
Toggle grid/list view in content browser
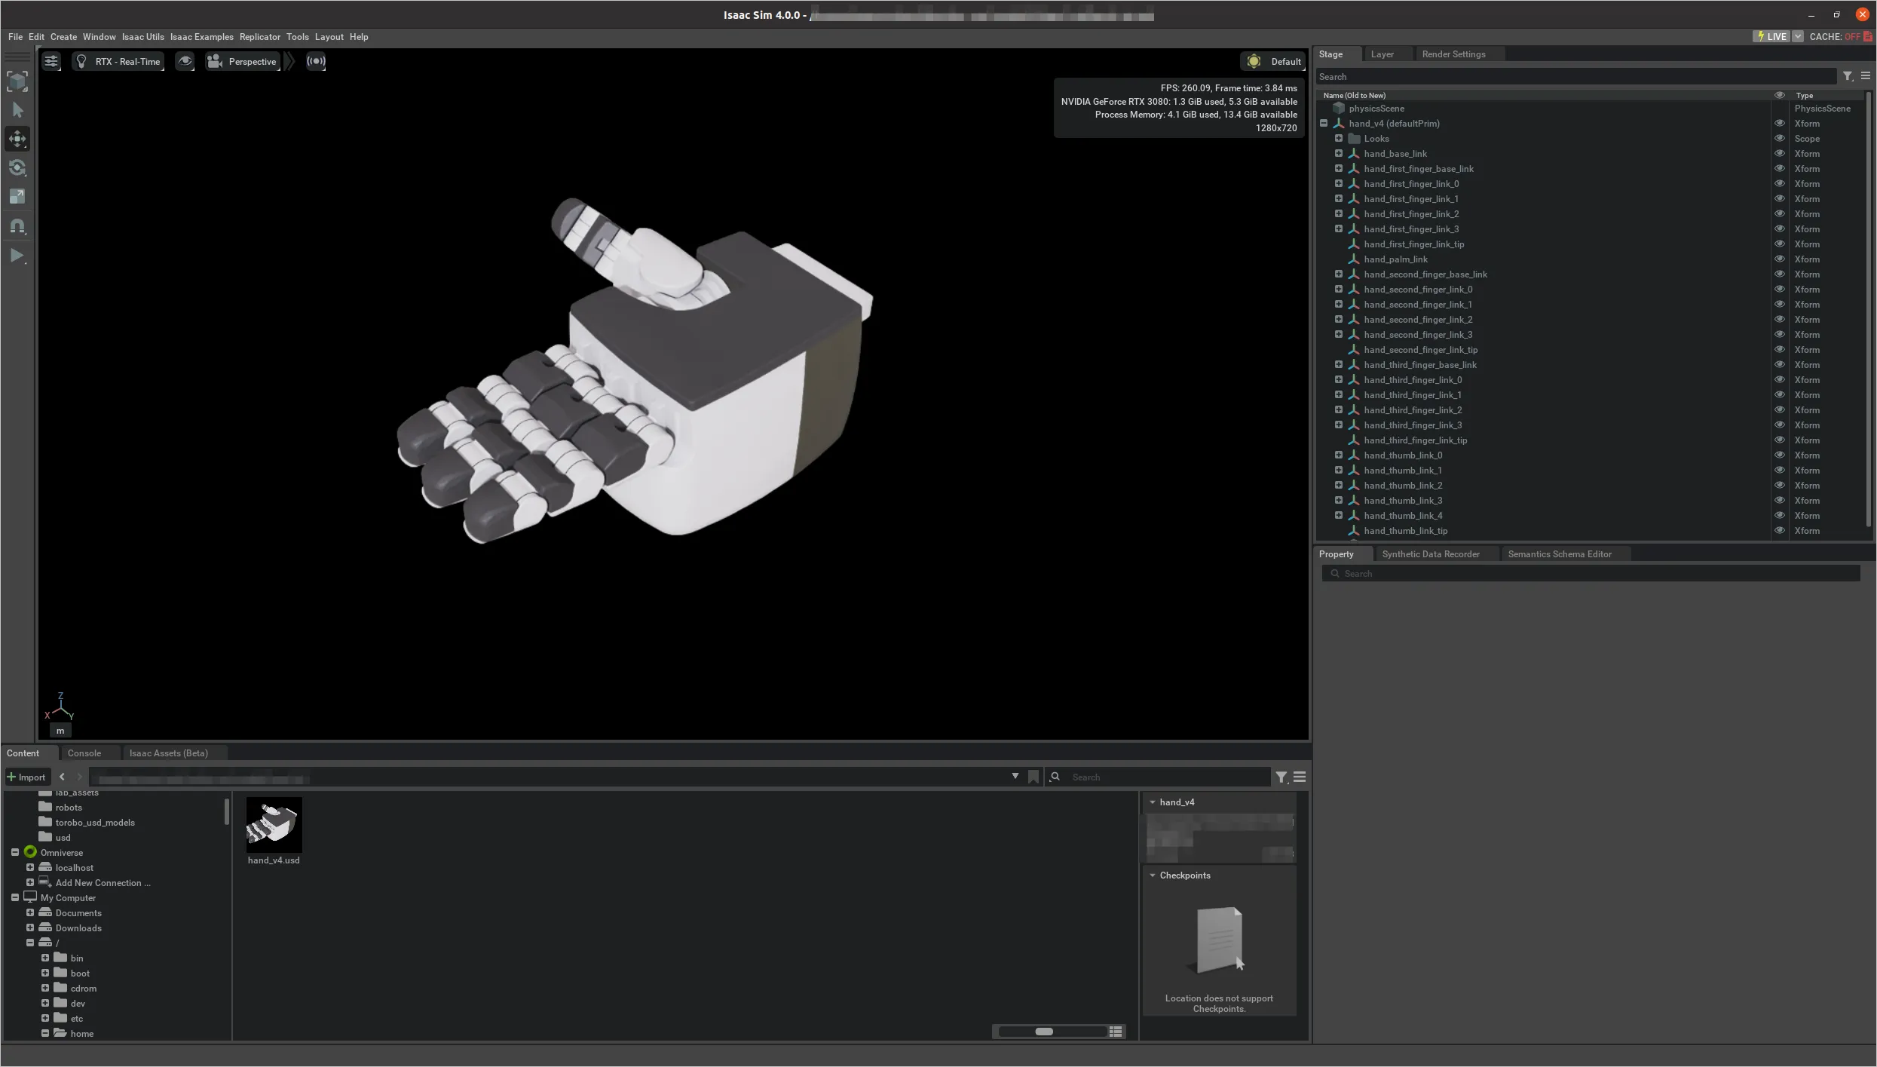click(x=1116, y=1032)
